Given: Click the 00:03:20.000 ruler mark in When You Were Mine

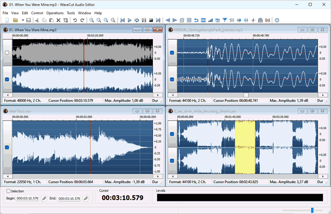Looking at the screenshot, I should click(x=95, y=35).
